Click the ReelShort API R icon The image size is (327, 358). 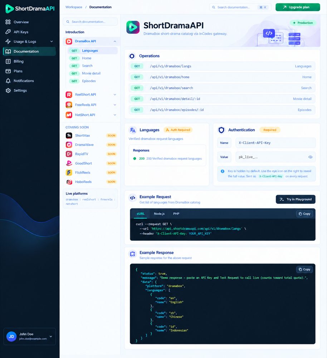tap(69, 95)
